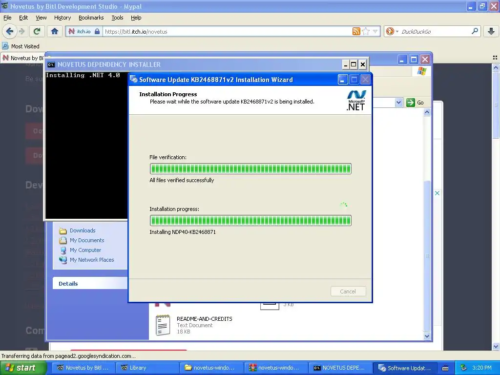Open the My Computer link
The height and width of the screenshot is (375, 500).
tap(85, 250)
